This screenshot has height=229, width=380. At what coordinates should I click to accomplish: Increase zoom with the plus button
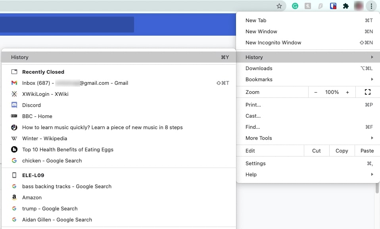coord(347,92)
